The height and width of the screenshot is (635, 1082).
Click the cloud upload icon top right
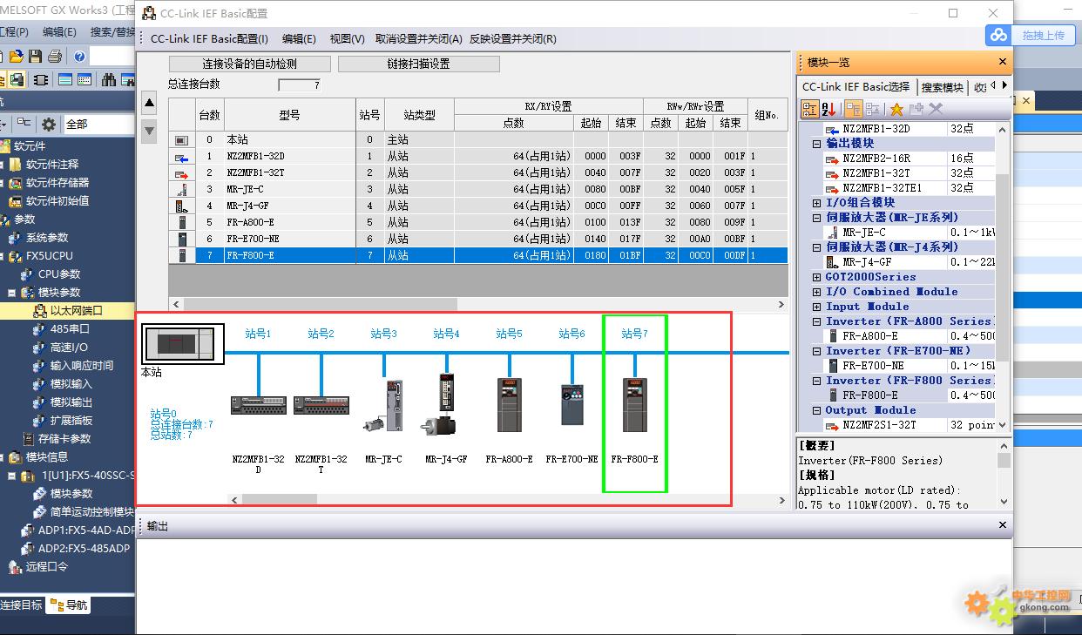click(998, 35)
